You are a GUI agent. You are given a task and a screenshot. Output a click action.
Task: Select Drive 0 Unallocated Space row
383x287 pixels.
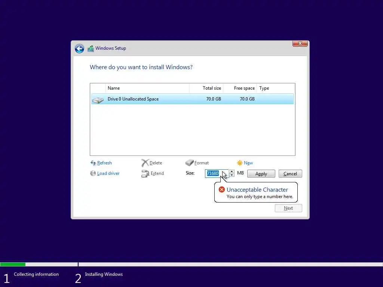point(193,99)
